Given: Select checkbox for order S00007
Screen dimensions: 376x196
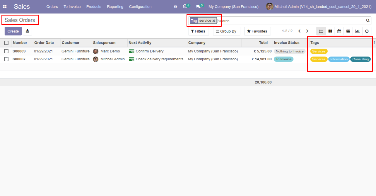Looking at the screenshot, I should click(x=6, y=59).
